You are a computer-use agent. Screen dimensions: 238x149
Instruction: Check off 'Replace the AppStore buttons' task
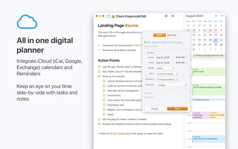point(99,124)
